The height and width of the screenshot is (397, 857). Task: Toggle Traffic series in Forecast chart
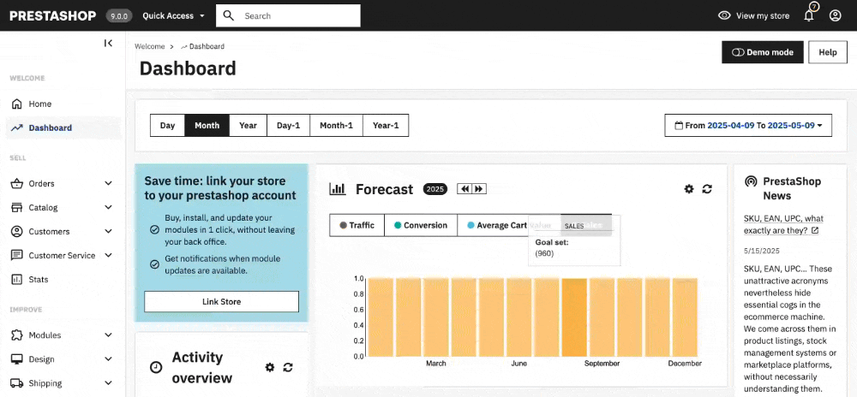(357, 225)
